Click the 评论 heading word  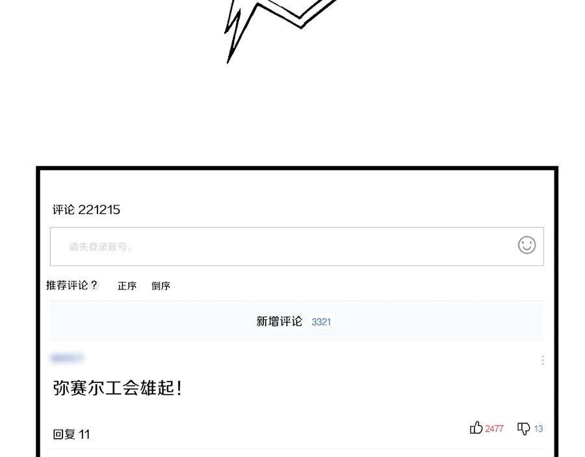pos(64,210)
